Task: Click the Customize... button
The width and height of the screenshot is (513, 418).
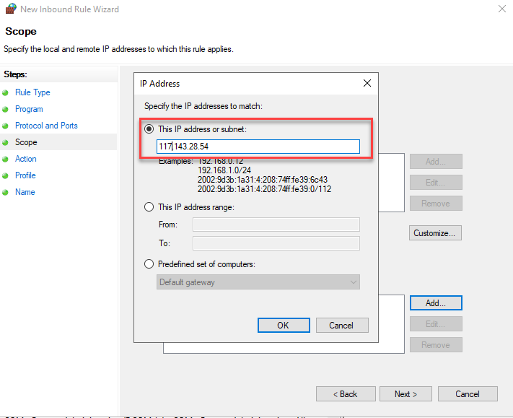Action: click(435, 233)
